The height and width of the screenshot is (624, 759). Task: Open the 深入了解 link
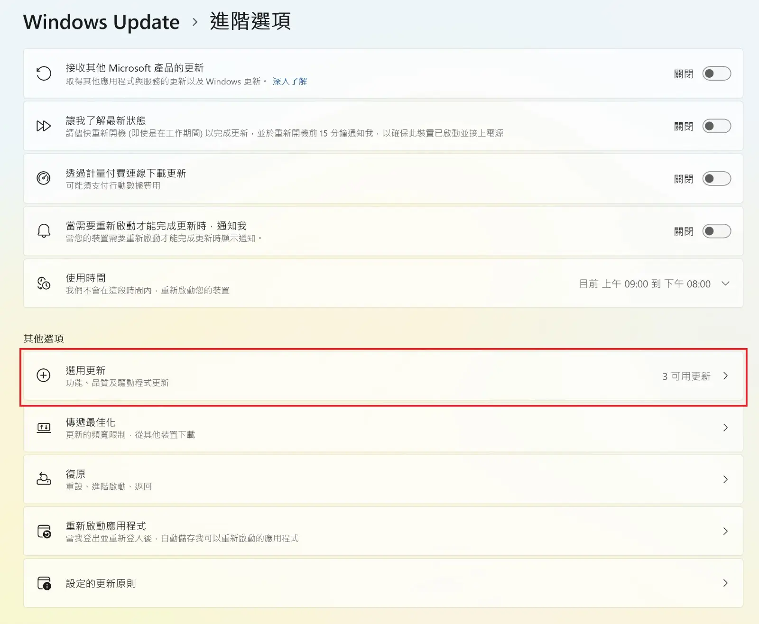290,81
